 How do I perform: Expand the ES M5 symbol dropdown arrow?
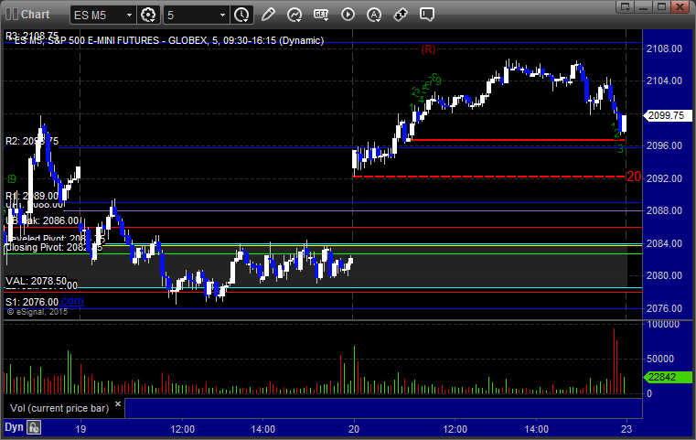click(x=129, y=16)
